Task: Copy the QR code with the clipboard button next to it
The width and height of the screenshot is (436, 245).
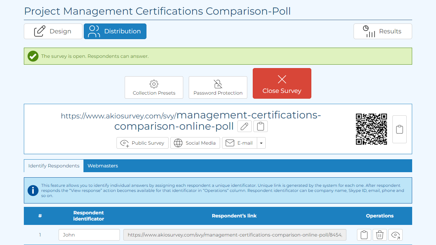Action: coord(400,129)
